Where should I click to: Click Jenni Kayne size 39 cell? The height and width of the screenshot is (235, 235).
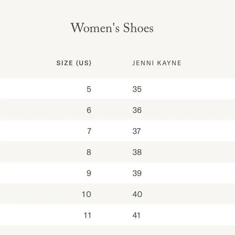point(137,173)
